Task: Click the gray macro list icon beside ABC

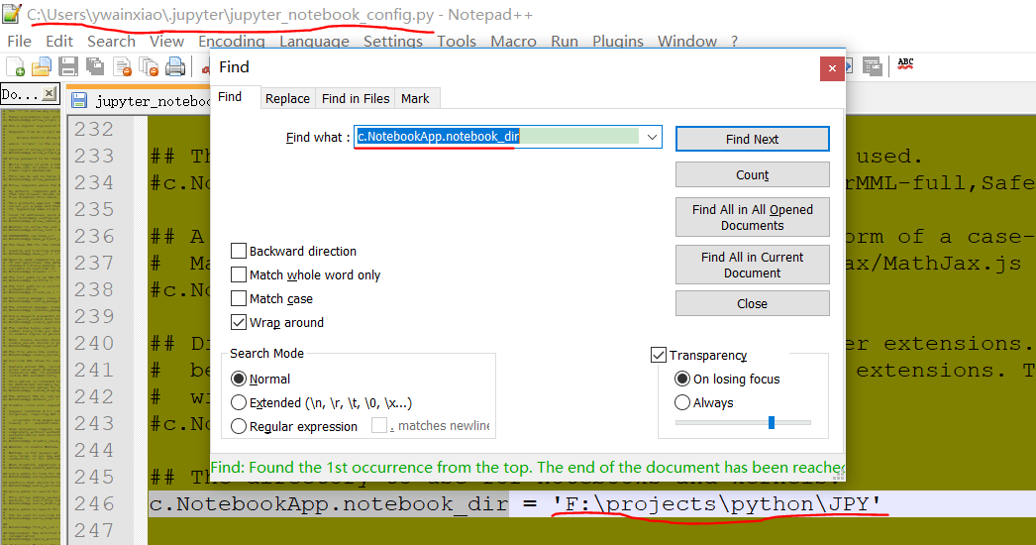Action: click(873, 66)
